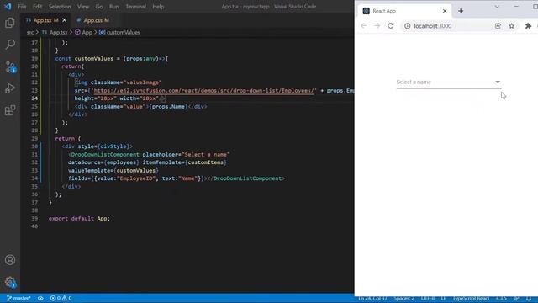The image size is (538, 303).
Task: Open the View menu
Action: click(83, 7)
